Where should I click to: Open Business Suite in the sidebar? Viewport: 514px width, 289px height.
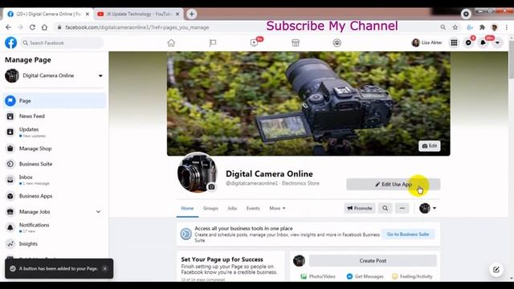point(55,164)
